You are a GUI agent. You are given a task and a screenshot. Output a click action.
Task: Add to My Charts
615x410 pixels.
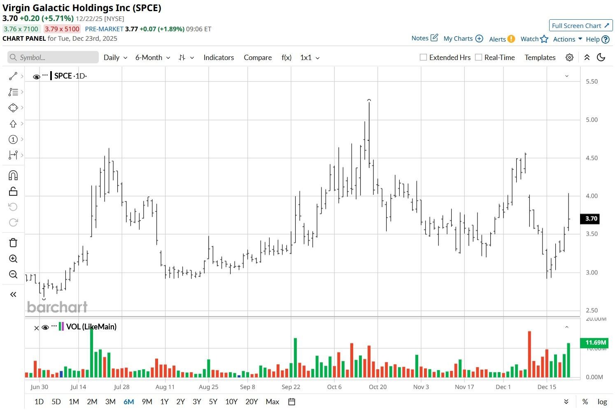click(463, 39)
